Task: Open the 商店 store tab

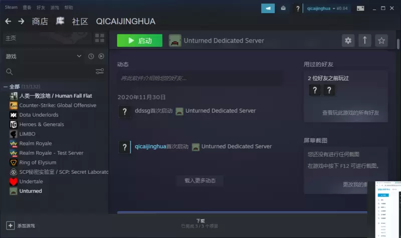Action: click(x=40, y=21)
